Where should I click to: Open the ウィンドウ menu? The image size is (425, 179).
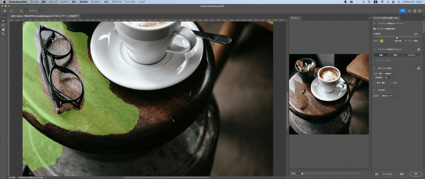point(130,2)
